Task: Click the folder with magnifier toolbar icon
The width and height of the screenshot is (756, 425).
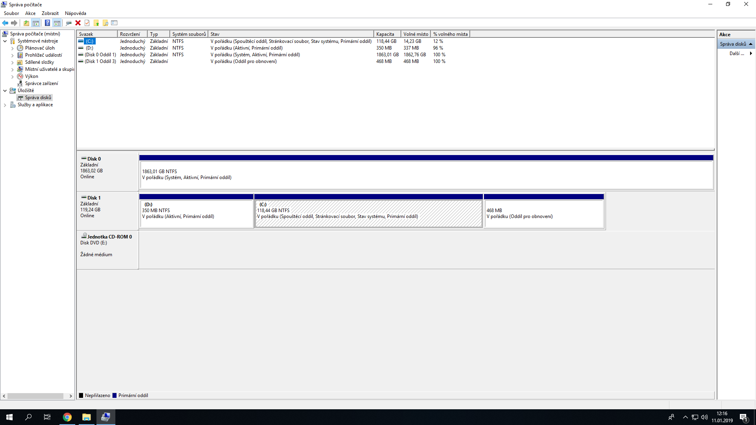Action: pos(105,23)
